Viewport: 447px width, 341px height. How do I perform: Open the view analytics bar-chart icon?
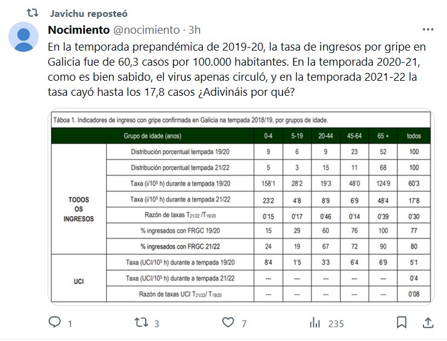tap(314, 324)
